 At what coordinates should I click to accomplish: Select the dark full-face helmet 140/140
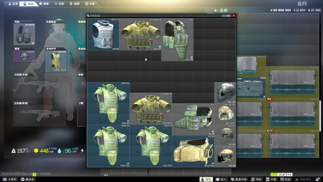225,93
